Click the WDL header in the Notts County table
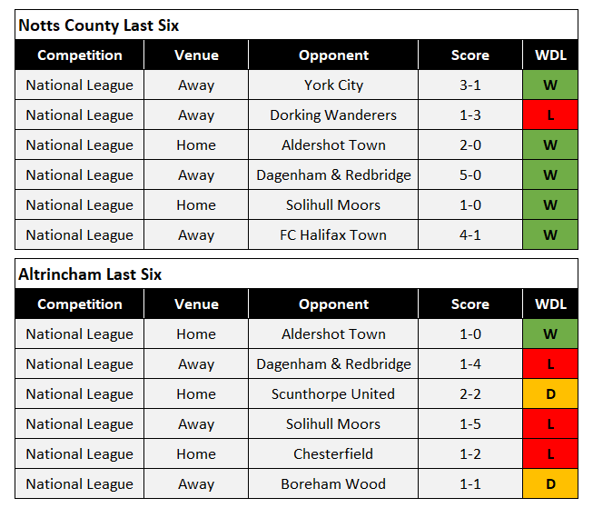Screen dimensions: 593x508 click(x=550, y=55)
